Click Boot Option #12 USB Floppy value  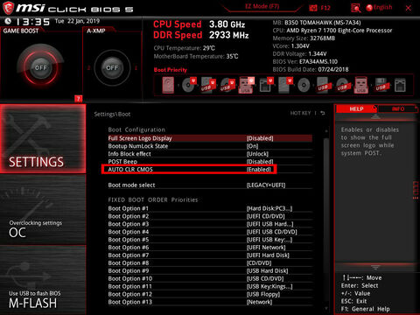click(263, 294)
